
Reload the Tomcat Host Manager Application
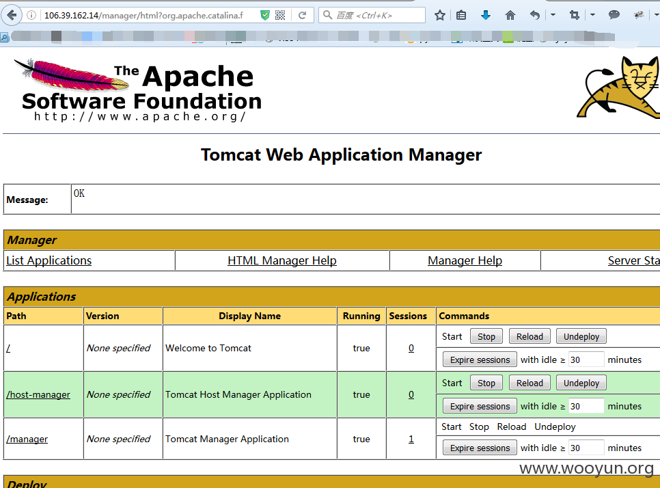(x=530, y=383)
